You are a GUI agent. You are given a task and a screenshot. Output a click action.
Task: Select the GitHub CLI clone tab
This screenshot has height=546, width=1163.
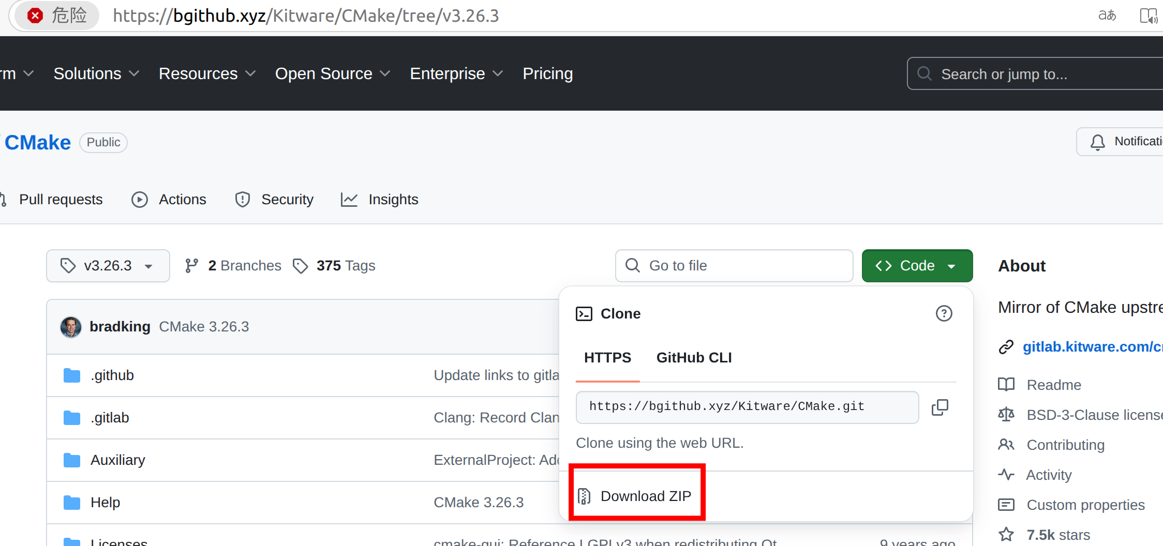pyautogui.click(x=694, y=358)
